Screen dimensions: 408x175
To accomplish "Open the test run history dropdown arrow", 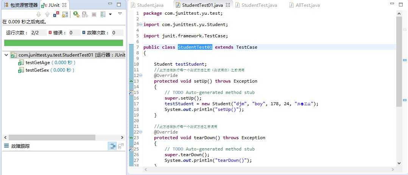I will tap(111, 14).
